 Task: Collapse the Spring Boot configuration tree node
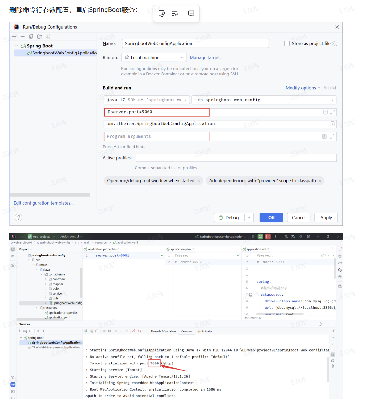[17, 46]
